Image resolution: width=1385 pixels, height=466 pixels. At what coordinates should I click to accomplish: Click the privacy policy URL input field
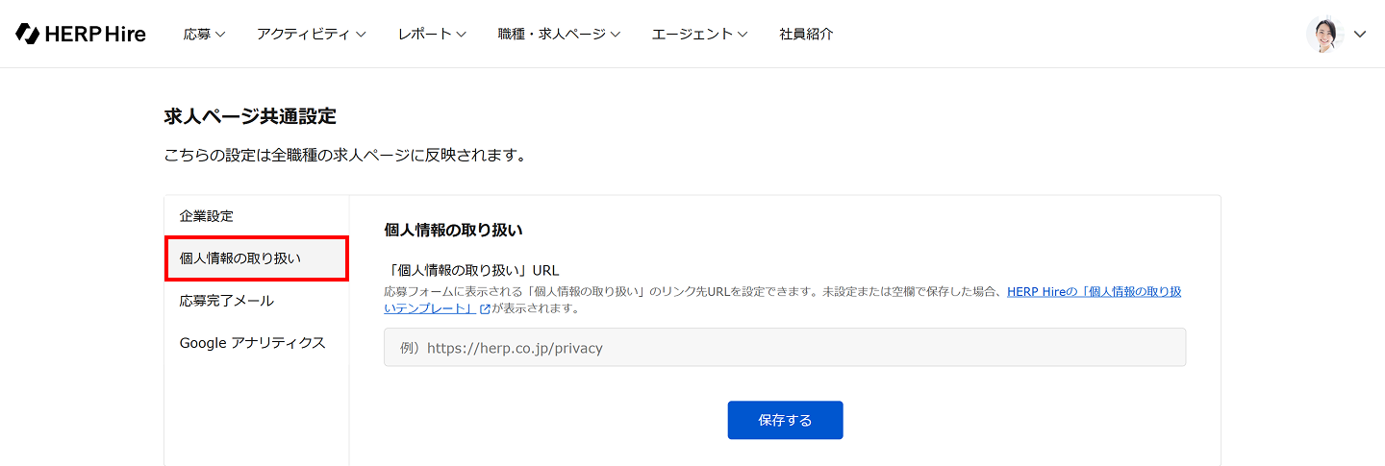click(784, 348)
